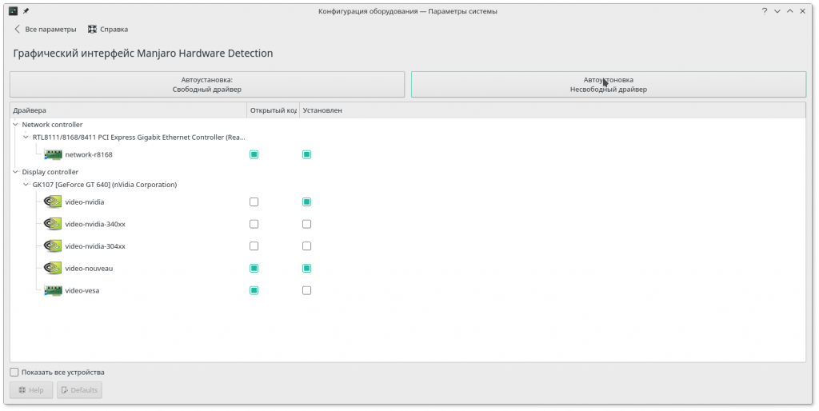Image resolution: width=819 pixels, height=411 pixels.
Task: Toggle installed checkbox for video-vesa
Action: (306, 290)
